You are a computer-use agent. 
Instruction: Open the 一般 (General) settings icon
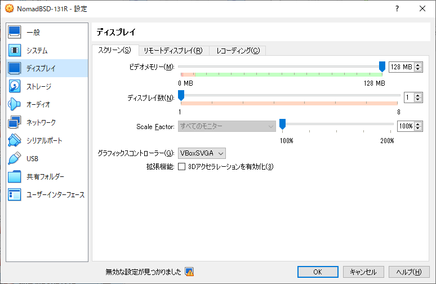pos(14,32)
